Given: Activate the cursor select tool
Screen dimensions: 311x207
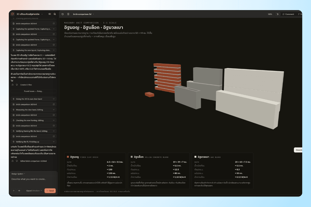Looking at the screenshot, I should [x=278, y=14].
